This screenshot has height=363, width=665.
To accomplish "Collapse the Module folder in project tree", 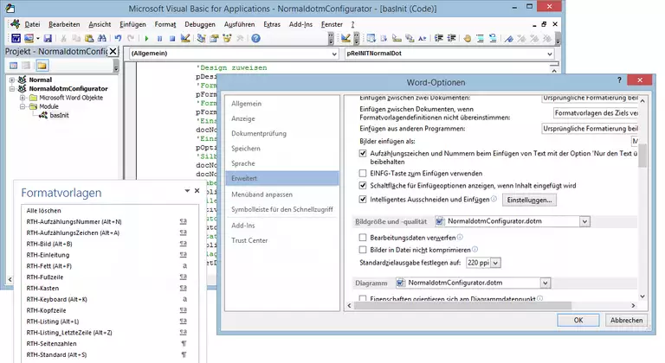I will [x=23, y=106].
